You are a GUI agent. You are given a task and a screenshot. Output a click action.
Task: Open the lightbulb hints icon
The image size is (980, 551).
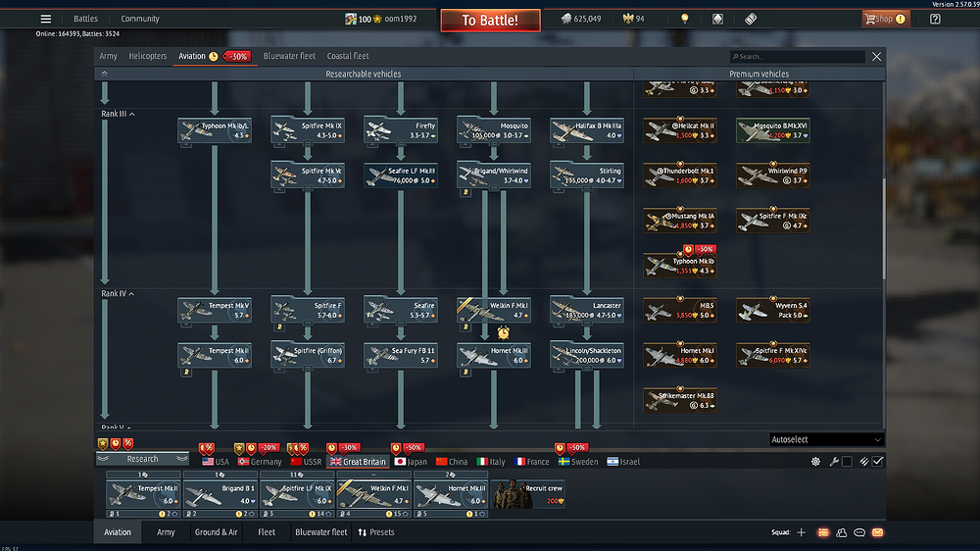[685, 19]
